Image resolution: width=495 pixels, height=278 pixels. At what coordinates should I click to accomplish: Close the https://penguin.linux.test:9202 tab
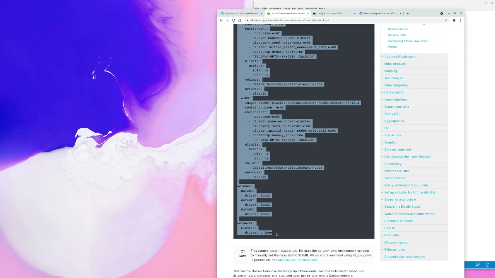(x=400, y=14)
